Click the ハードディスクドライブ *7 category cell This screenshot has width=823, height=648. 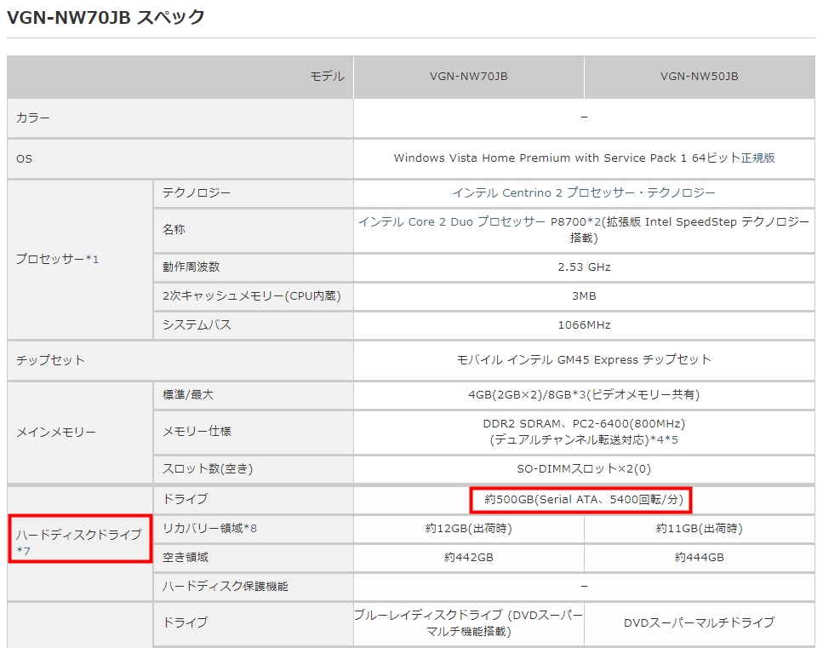[x=80, y=543]
